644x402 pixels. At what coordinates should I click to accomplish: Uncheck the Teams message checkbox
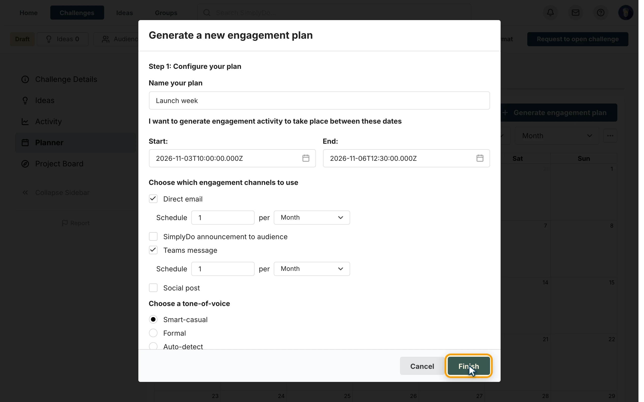pyautogui.click(x=153, y=250)
